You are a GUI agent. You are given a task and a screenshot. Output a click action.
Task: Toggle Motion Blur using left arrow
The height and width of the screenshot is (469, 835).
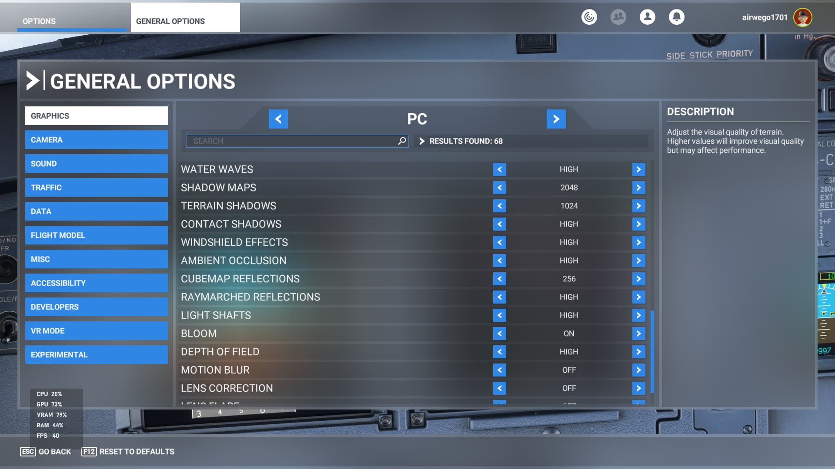coord(500,370)
